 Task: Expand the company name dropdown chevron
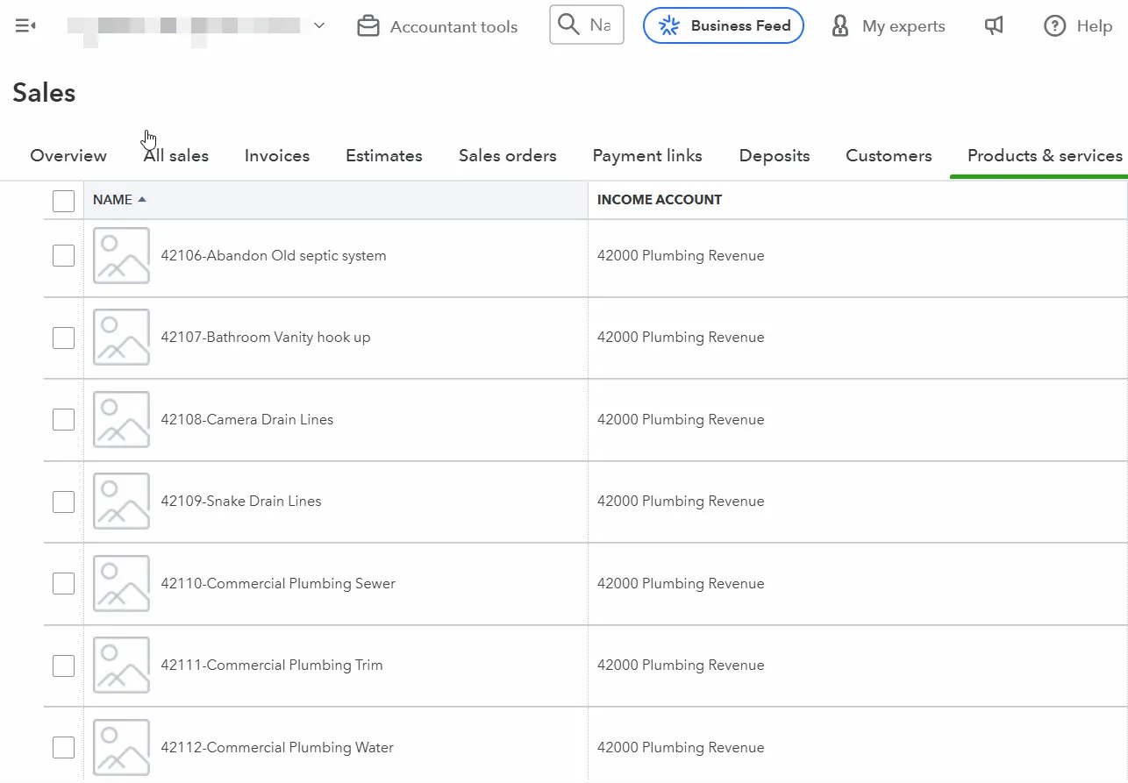[319, 26]
